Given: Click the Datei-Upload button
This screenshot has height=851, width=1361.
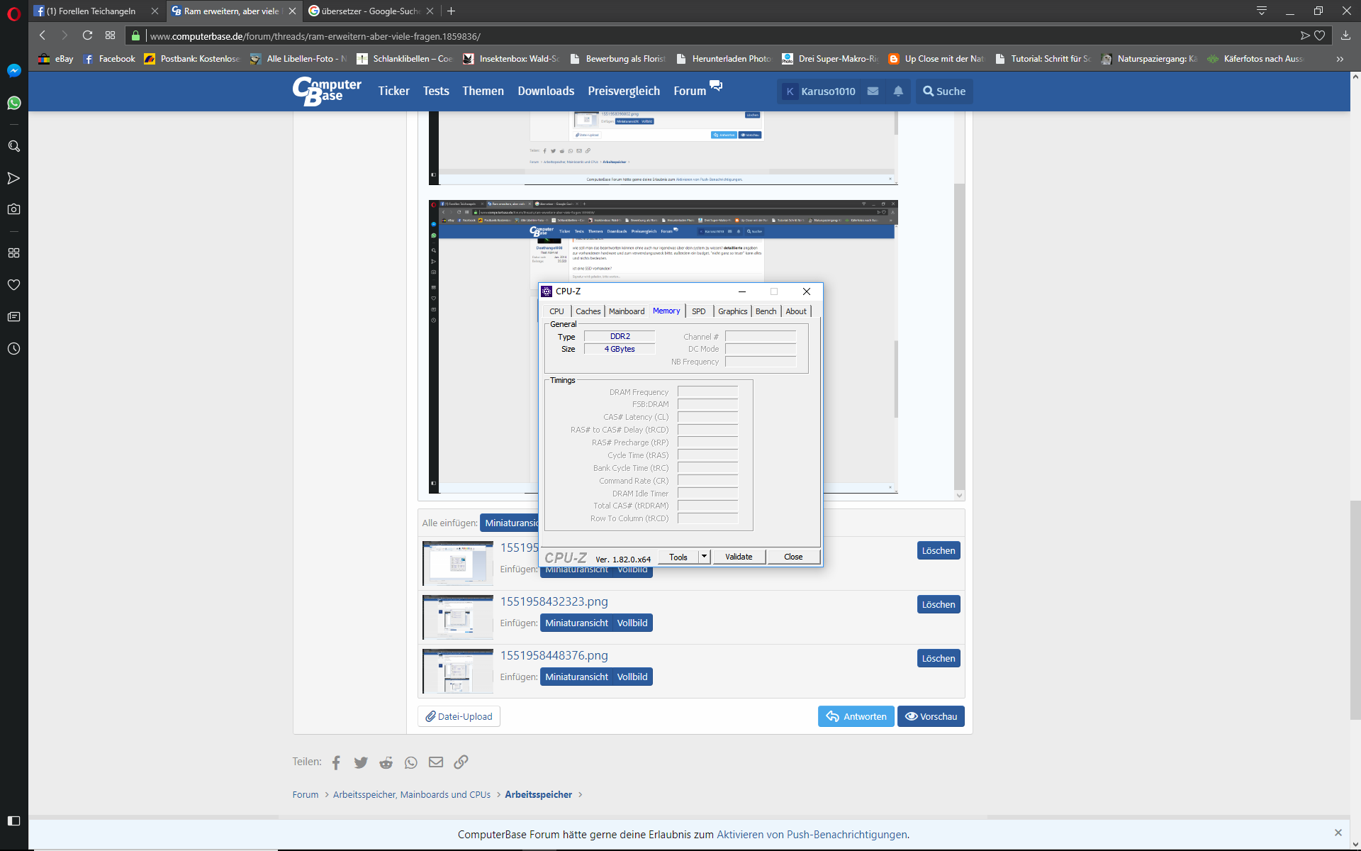Looking at the screenshot, I should pos(459,716).
